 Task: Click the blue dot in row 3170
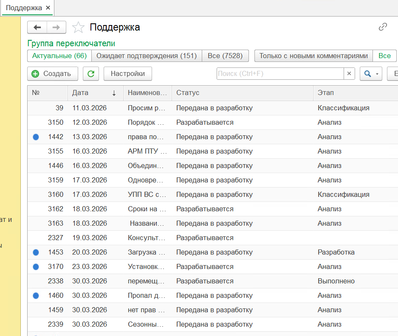36,267
